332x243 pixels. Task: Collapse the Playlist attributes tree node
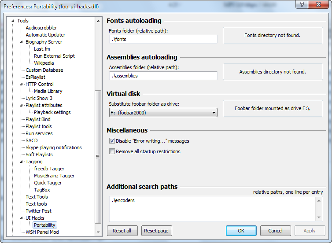pos(21,105)
